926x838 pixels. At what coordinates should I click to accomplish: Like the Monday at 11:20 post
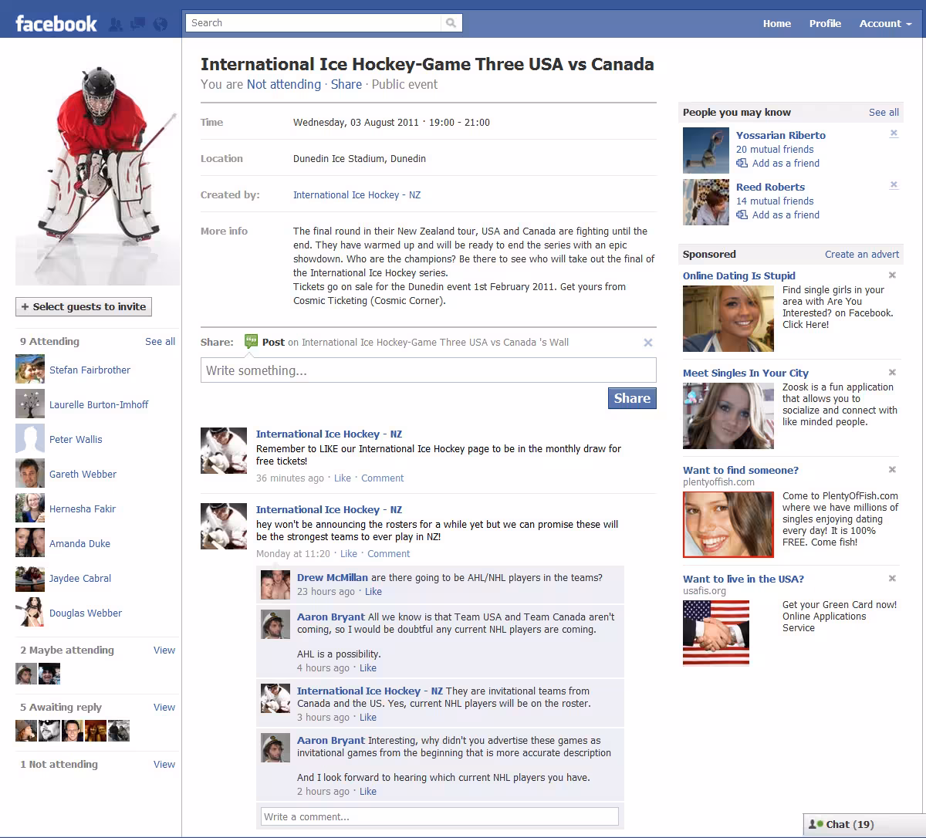click(x=349, y=553)
